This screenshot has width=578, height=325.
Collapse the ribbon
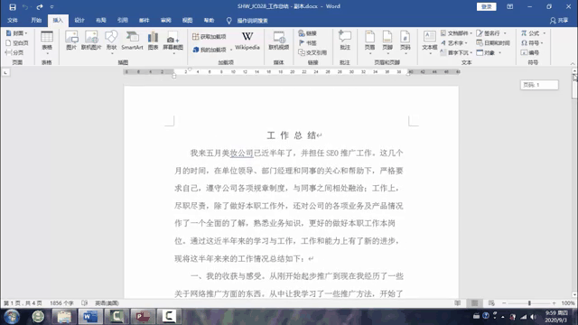pos(573,63)
